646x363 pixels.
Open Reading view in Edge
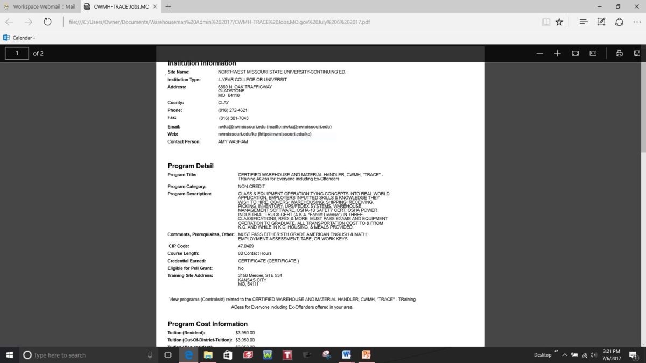click(x=546, y=22)
